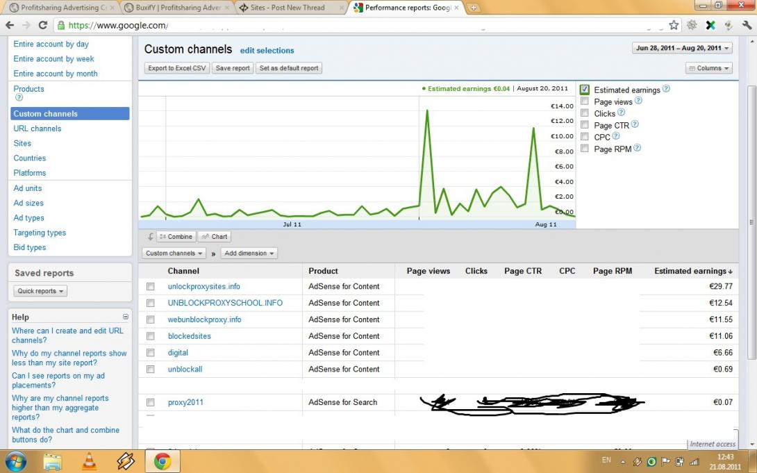Show hidden system tray icons
This screenshot has height=473, width=757.
click(x=623, y=462)
